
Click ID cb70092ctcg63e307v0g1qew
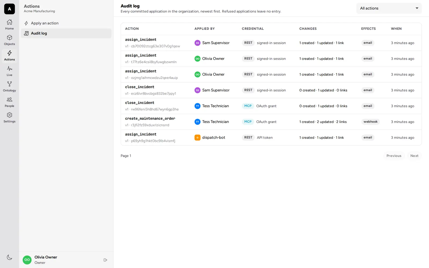pos(156,46)
